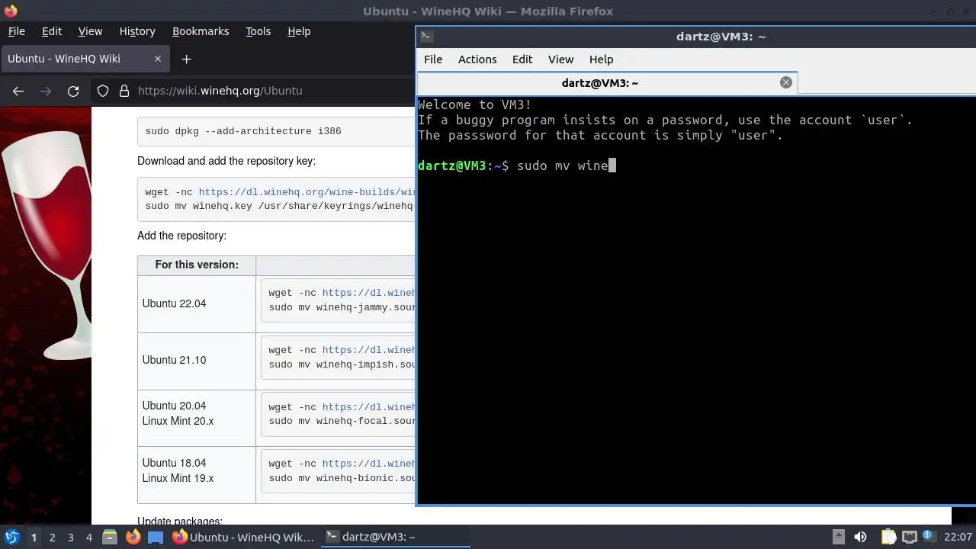Click the 'Ubuntu 22.04' table cell

197,303
